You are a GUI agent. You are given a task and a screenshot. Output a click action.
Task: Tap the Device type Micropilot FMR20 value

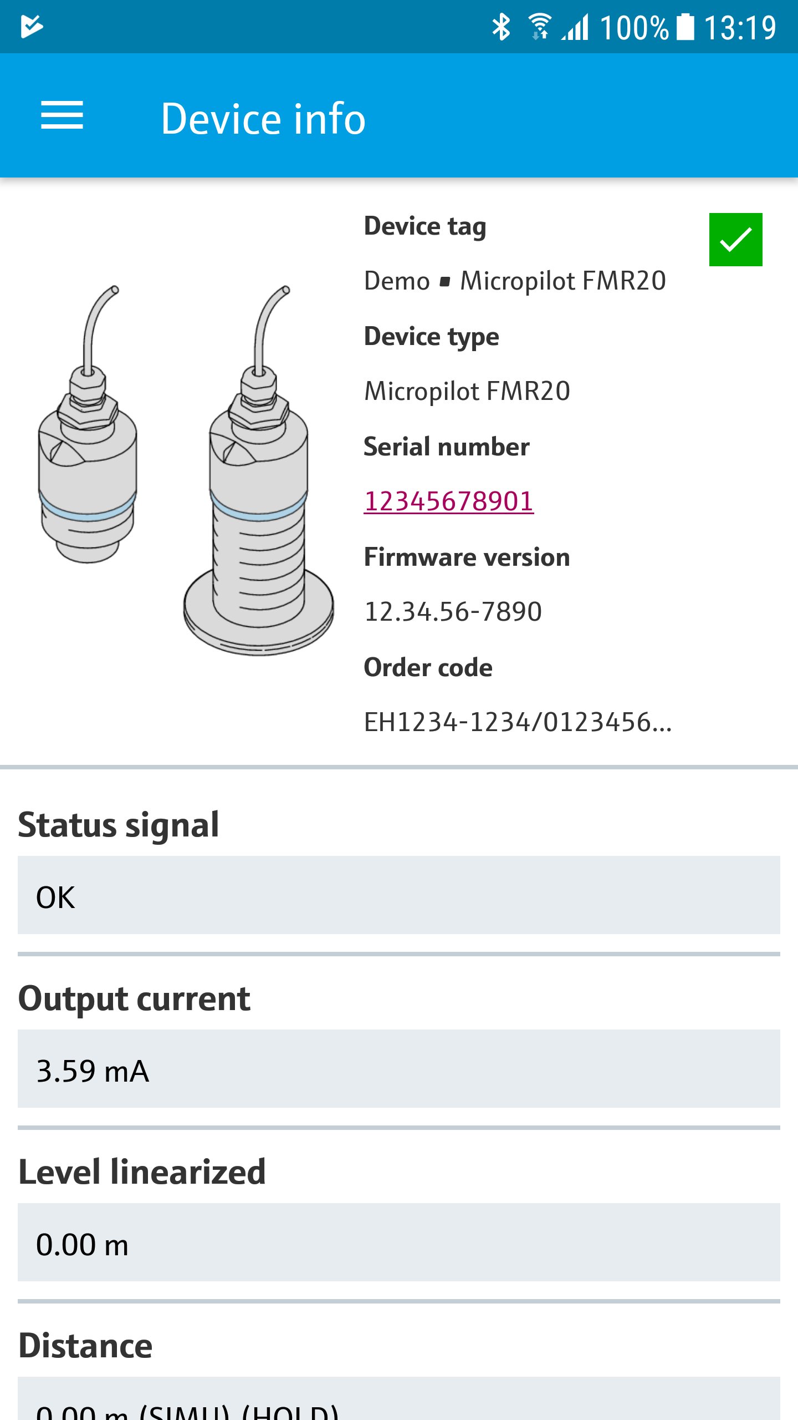pyautogui.click(x=467, y=391)
